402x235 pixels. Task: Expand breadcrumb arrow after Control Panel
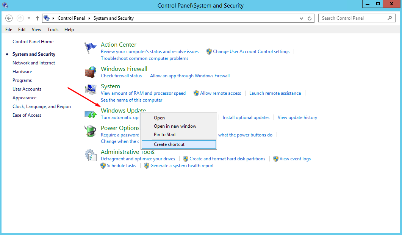pos(89,18)
